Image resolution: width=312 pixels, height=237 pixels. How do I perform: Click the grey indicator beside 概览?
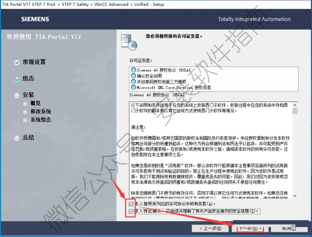(x=25, y=104)
